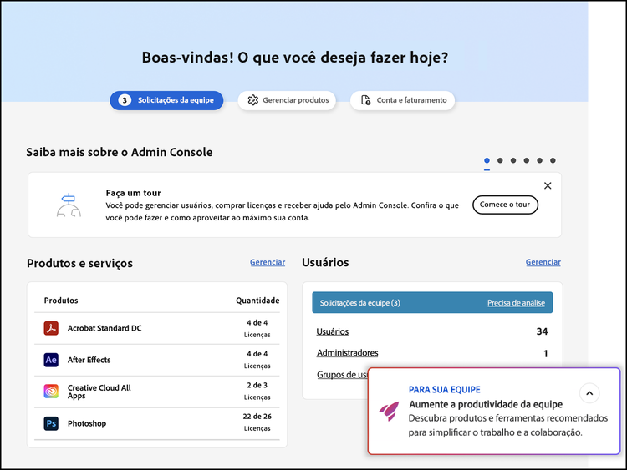Select the Acrobat Standard DC product name

tap(104, 328)
